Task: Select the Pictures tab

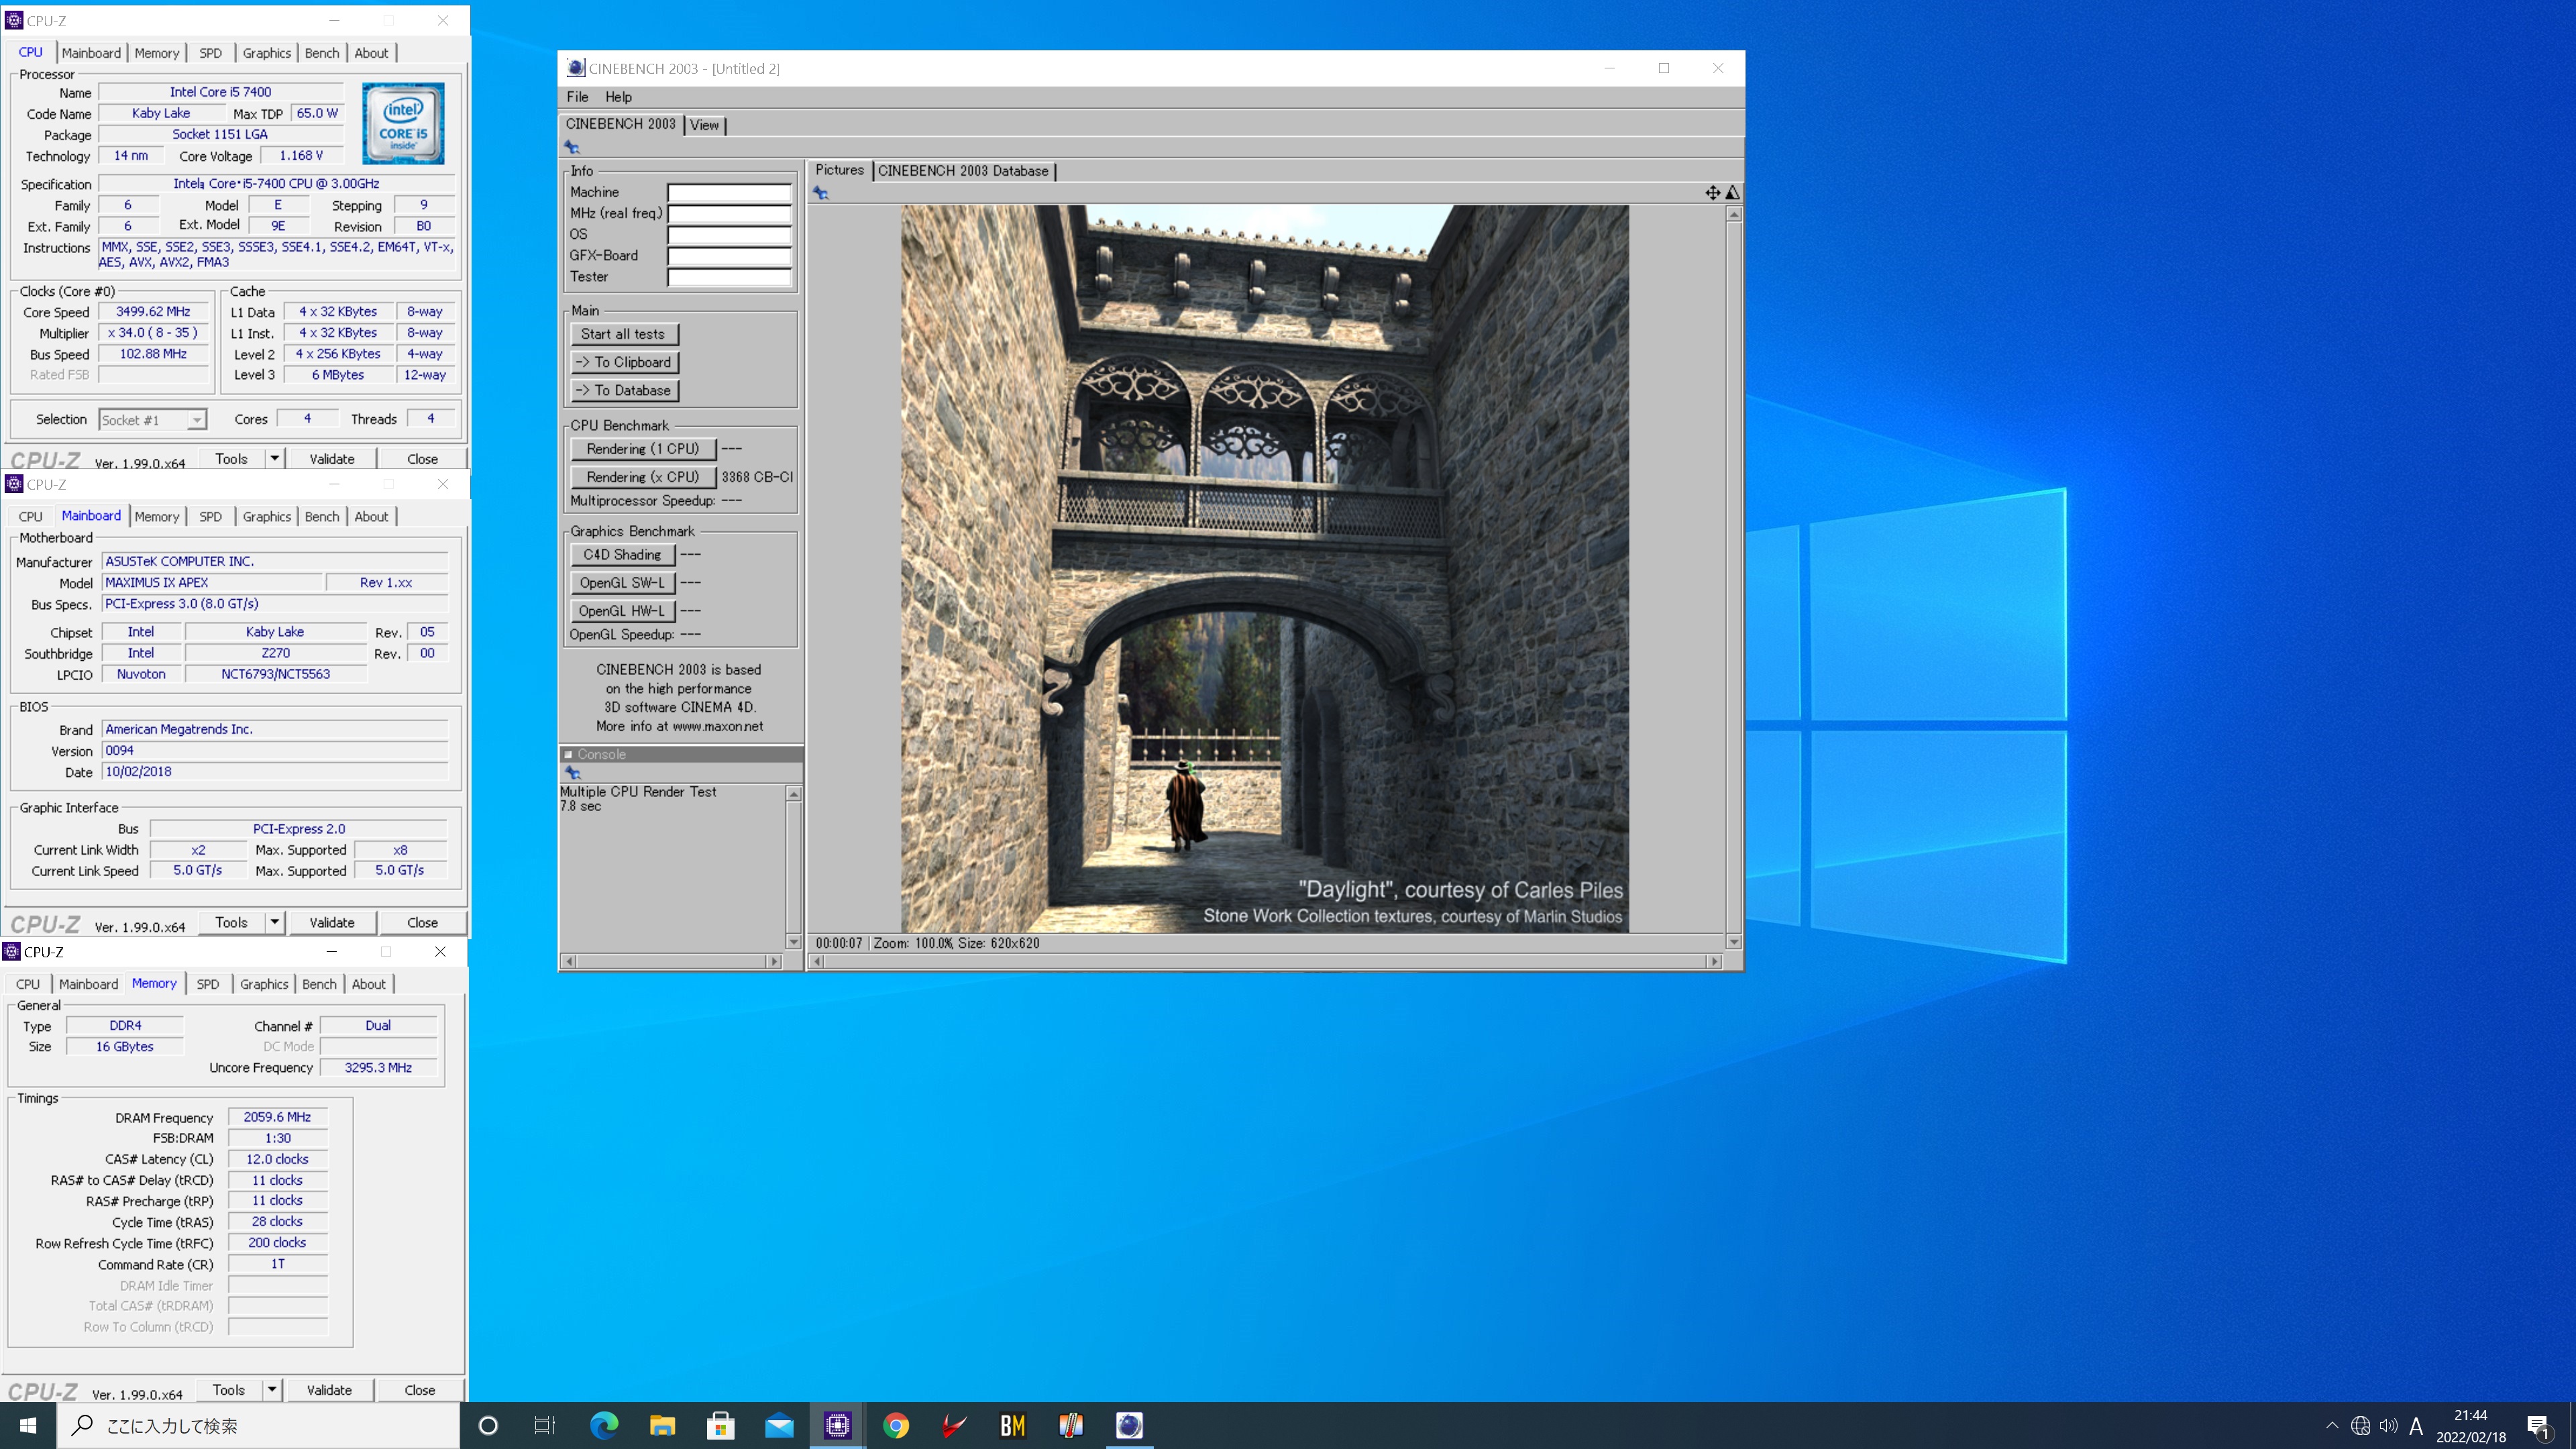Action: click(839, 170)
